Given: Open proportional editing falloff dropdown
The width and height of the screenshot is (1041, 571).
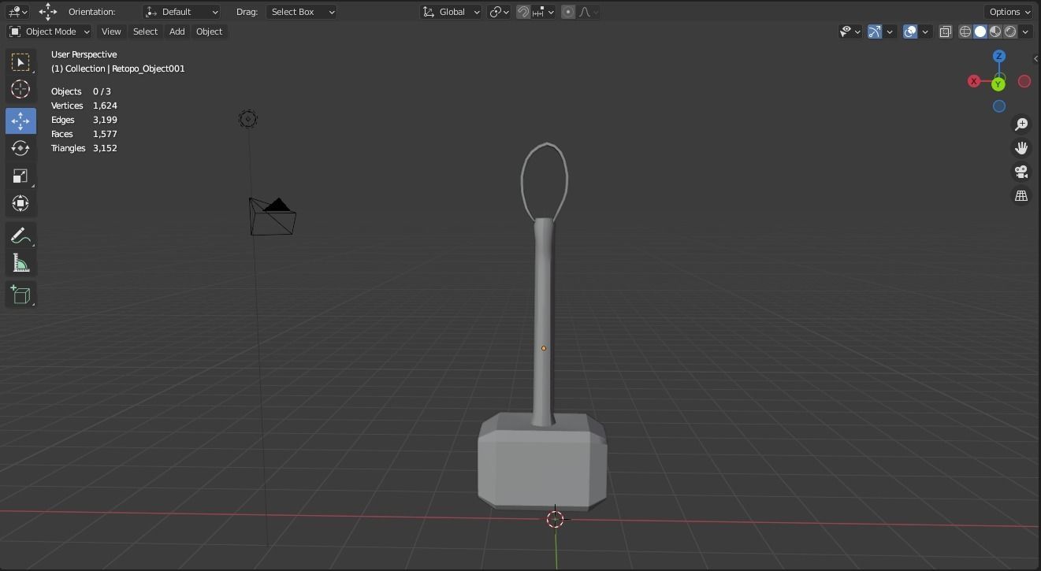Looking at the screenshot, I should click(588, 12).
